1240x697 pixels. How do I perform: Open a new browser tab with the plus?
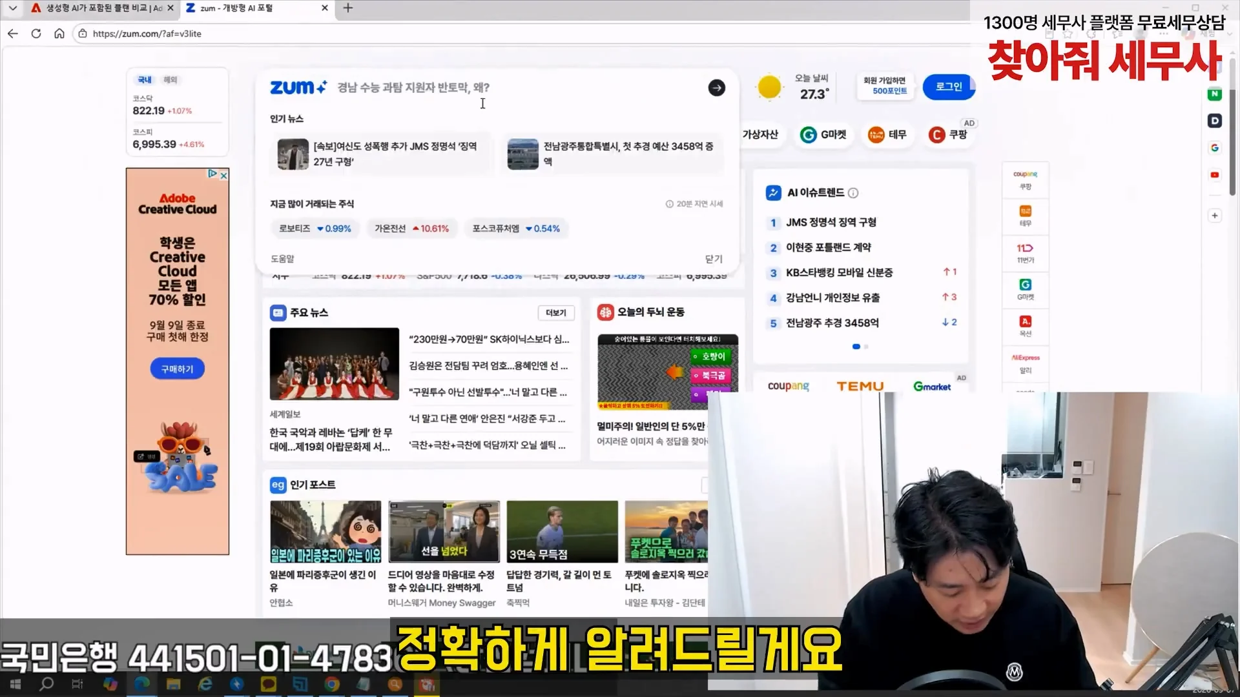click(x=348, y=8)
